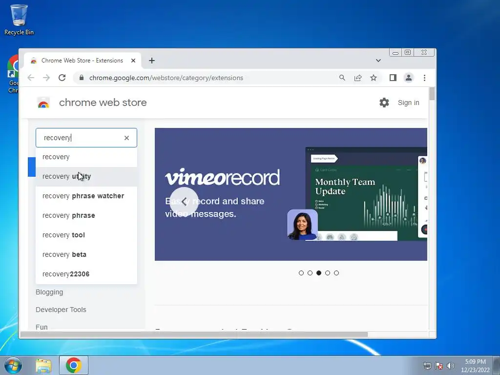Open the Fun category

tap(42, 327)
